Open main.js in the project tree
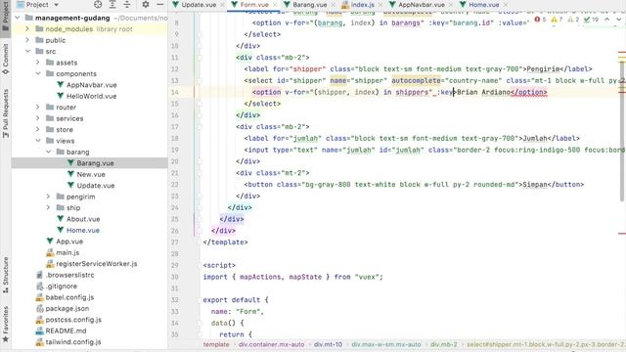 (67, 252)
